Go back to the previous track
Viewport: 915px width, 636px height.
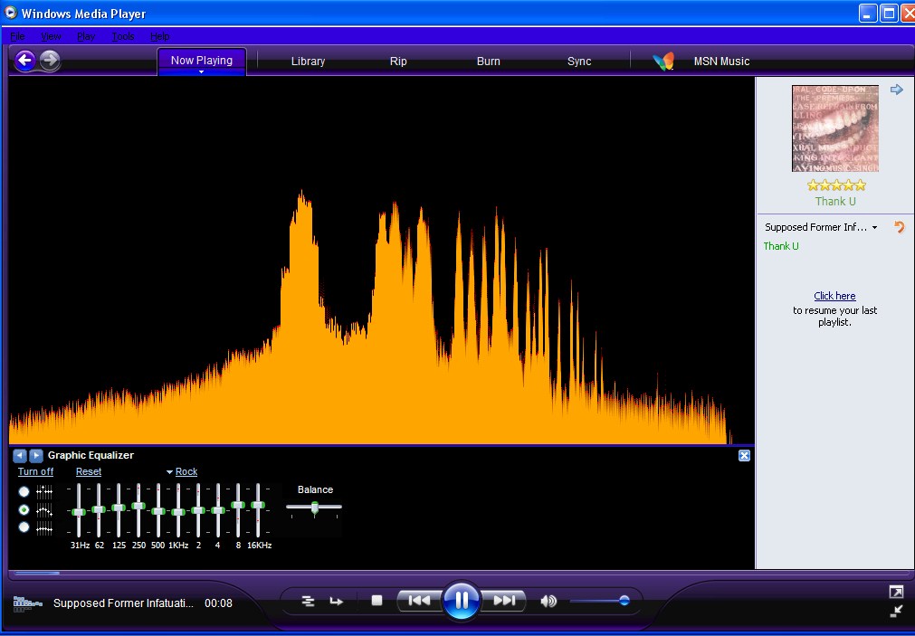point(419,601)
